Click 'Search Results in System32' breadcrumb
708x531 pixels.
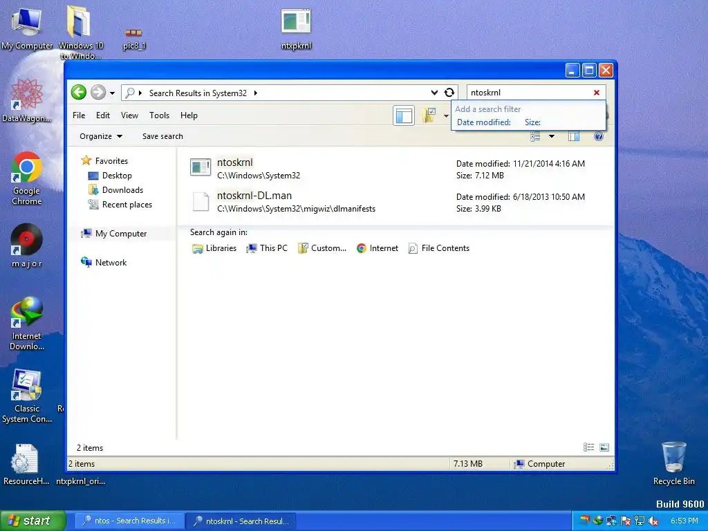pyautogui.click(x=198, y=93)
